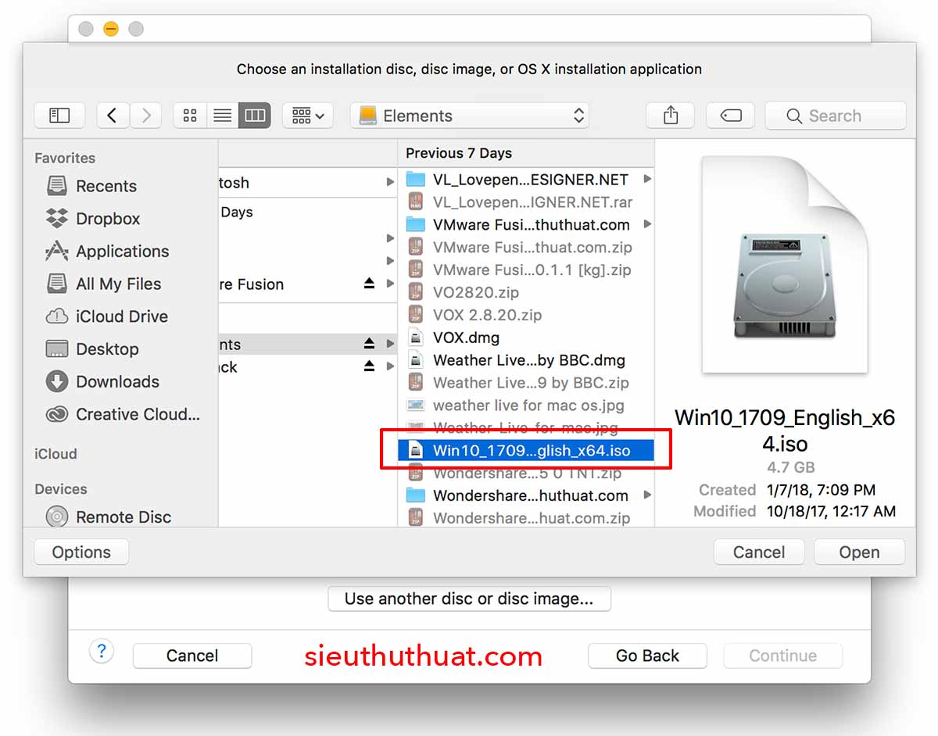Eject the VMware Fusion volume
The height and width of the screenshot is (736, 938).
click(369, 284)
